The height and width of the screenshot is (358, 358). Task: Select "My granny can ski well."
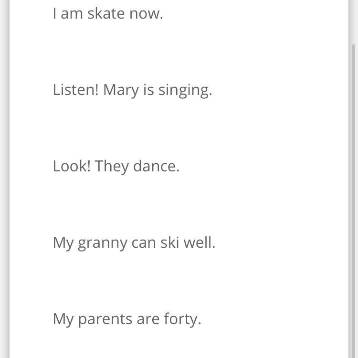point(134,242)
